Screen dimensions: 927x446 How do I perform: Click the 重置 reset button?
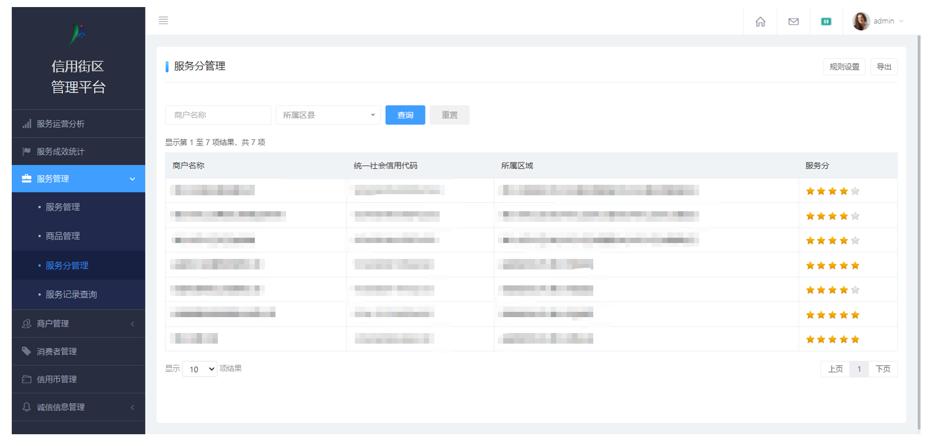(449, 115)
